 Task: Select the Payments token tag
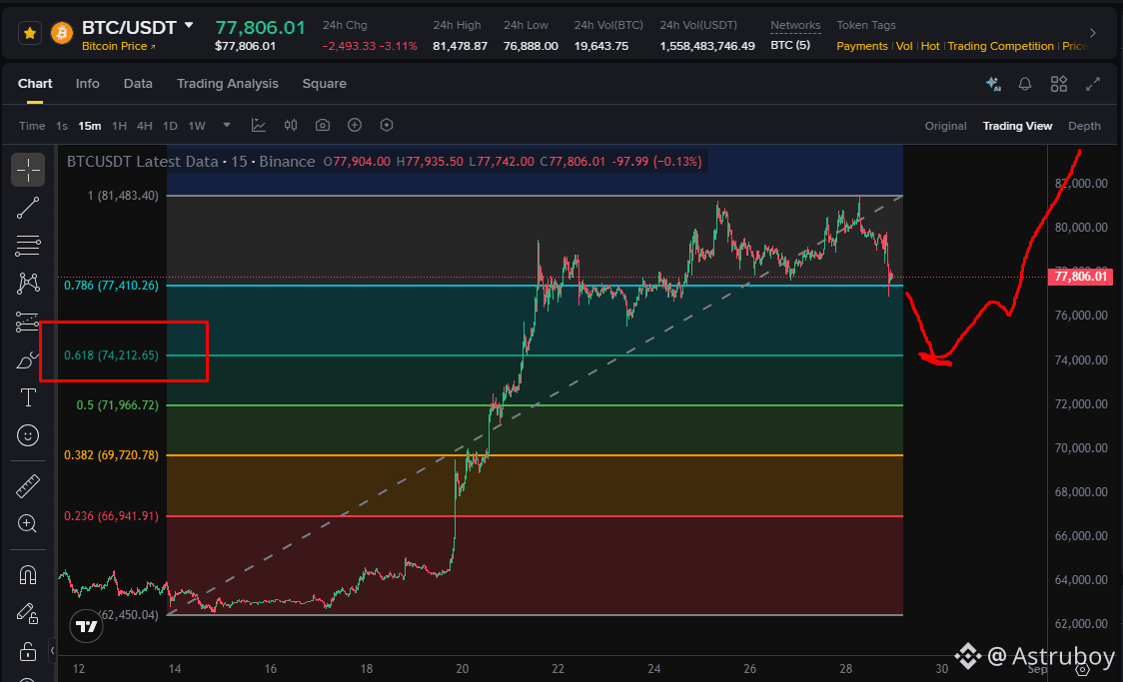(x=861, y=46)
